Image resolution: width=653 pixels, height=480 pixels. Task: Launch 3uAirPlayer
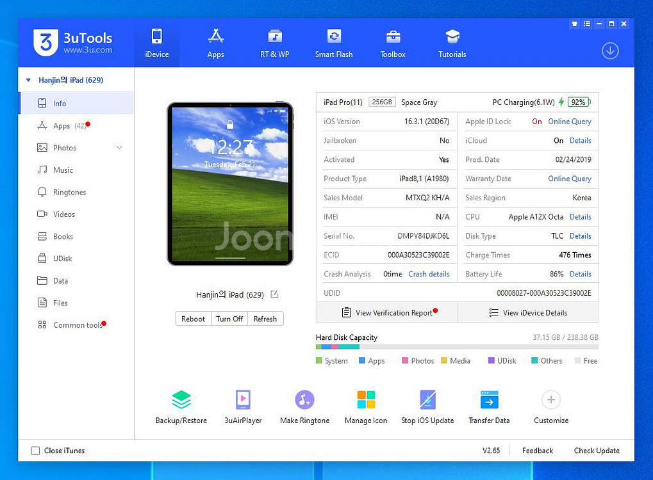(x=242, y=405)
